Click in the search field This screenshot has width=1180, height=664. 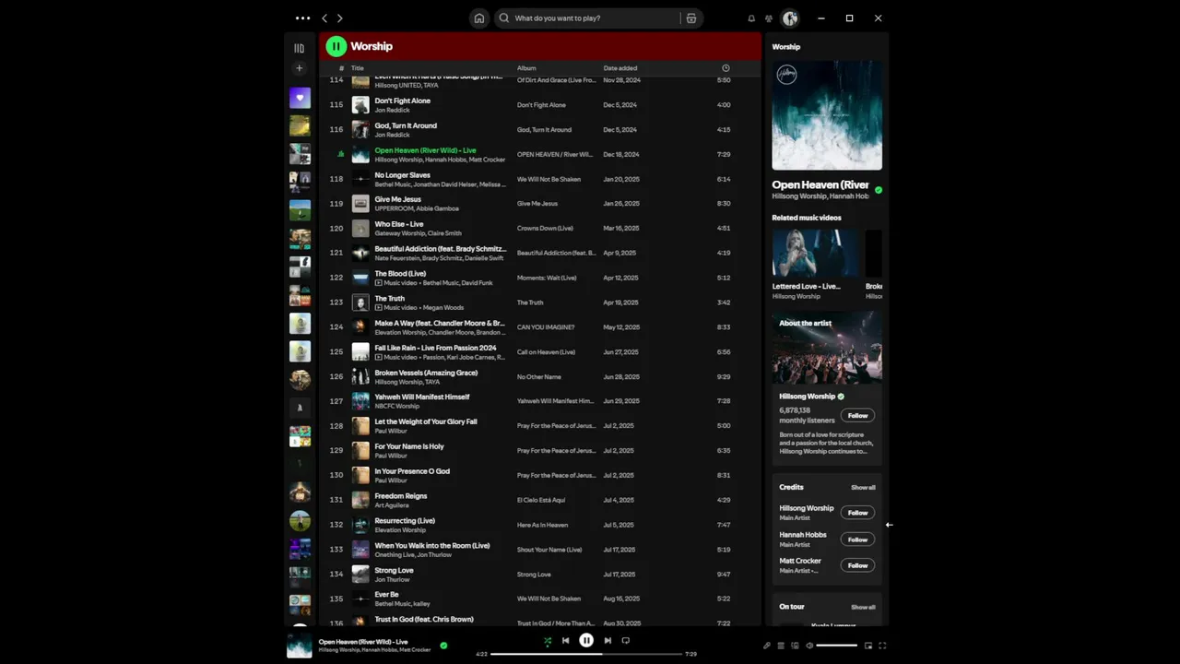[590, 18]
